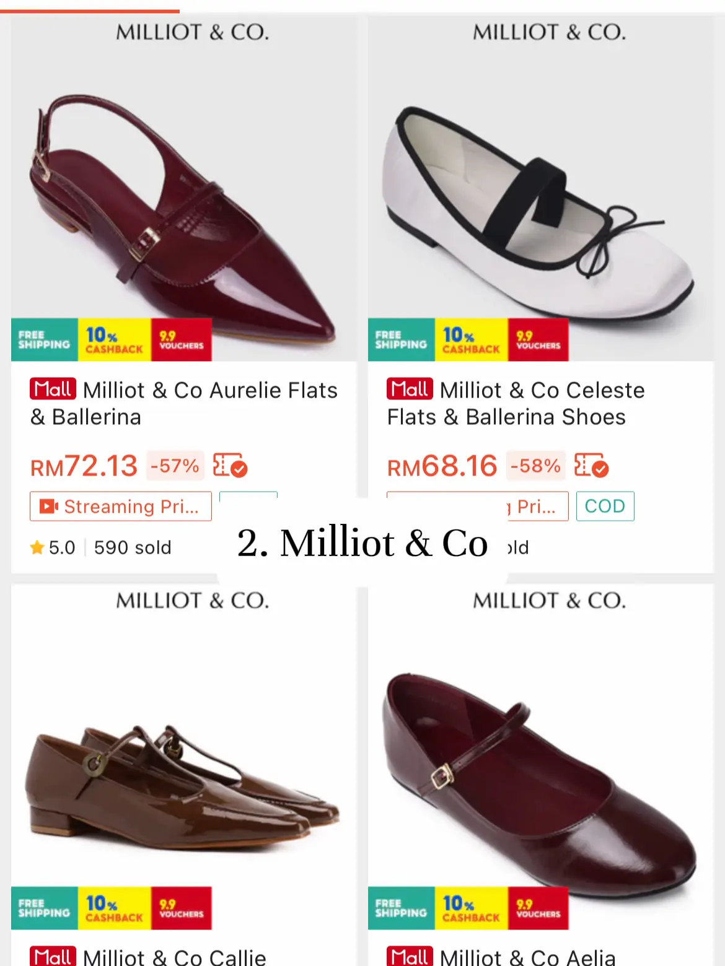Viewport: 725px width, 966px height.
Task: Tap the -57% discount label
Action: (175, 466)
